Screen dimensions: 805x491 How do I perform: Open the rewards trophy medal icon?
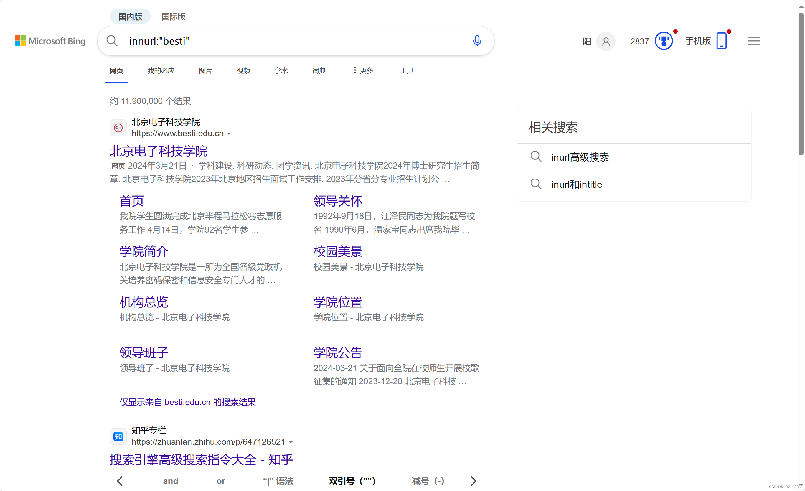coord(663,41)
